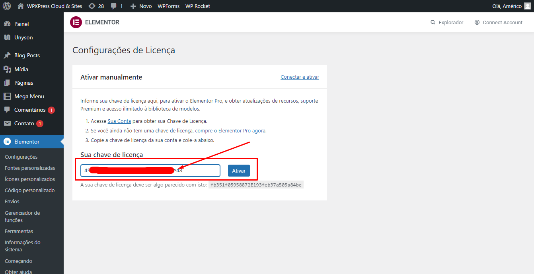This screenshot has height=274, width=534.
Task: Click the Mídia media icon
Action: pyautogui.click(x=7, y=69)
